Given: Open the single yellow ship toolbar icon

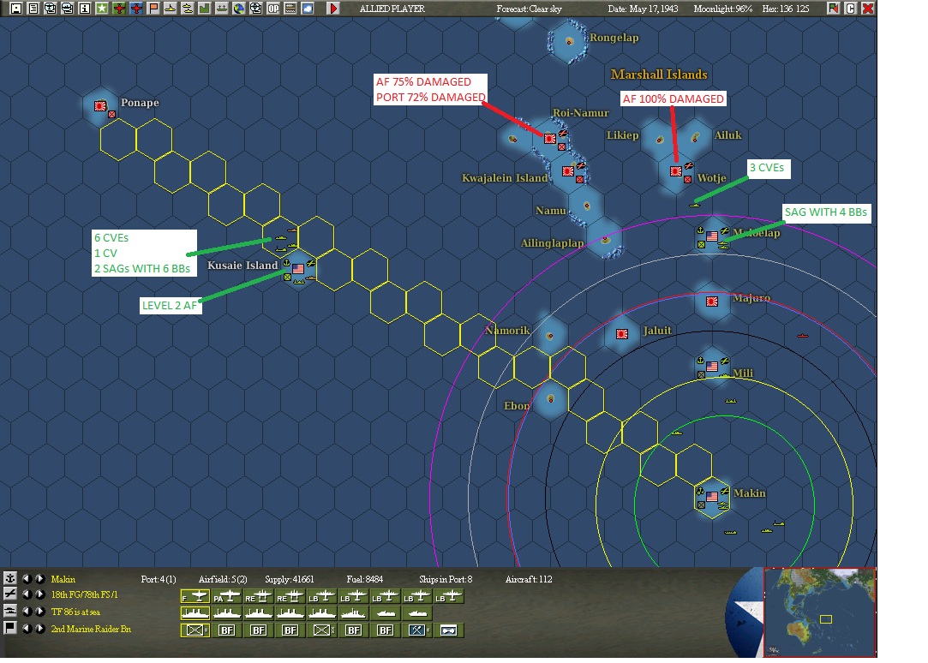Looking at the screenshot, I should tap(171, 9).
